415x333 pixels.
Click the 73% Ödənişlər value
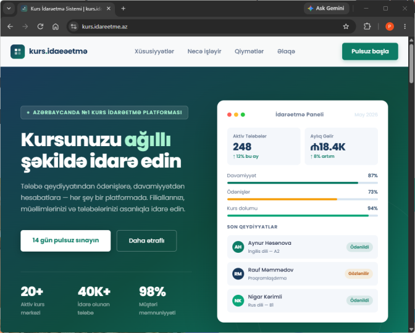(x=372, y=192)
